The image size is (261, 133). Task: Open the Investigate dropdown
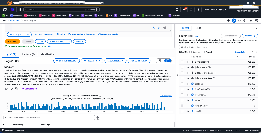pos(92,61)
